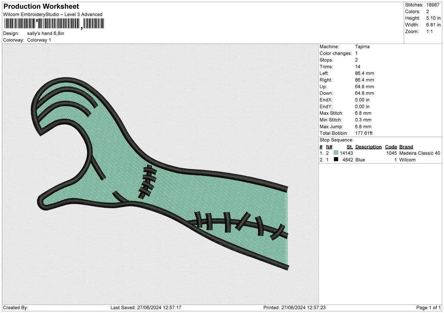Click the 'Code' column header
Viewport: 444px width, 313px height.
click(391, 147)
